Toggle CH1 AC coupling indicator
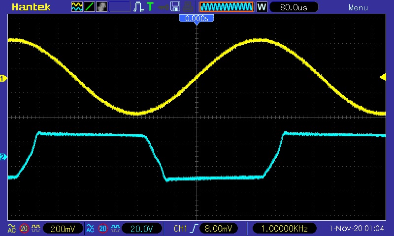This screenshot has height=236, width=394. [x=11, y=229]
